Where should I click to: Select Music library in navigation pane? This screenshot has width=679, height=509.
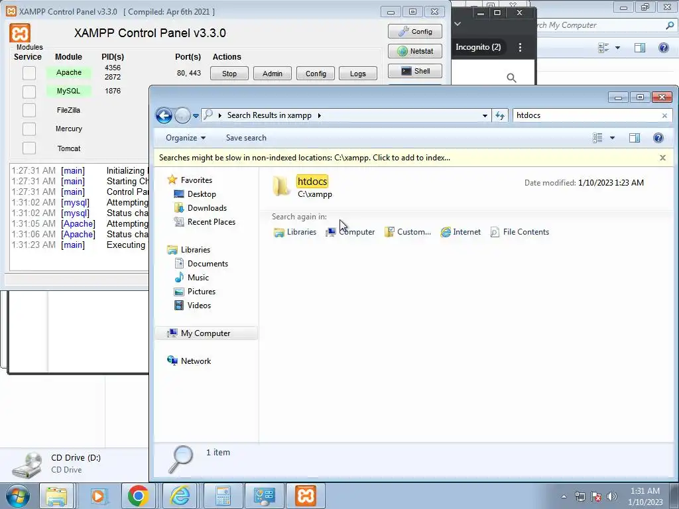(192, 277)
